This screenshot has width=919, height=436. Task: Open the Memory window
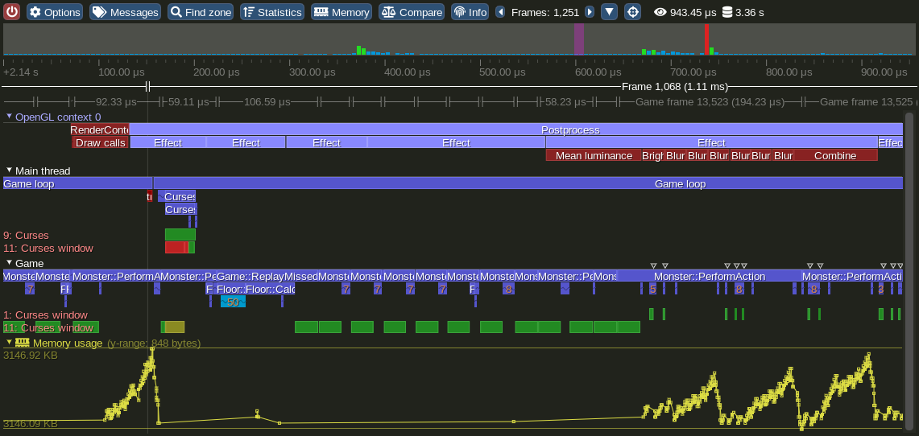342,12
